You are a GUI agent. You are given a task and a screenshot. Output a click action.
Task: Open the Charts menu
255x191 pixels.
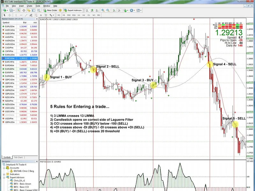29,6
